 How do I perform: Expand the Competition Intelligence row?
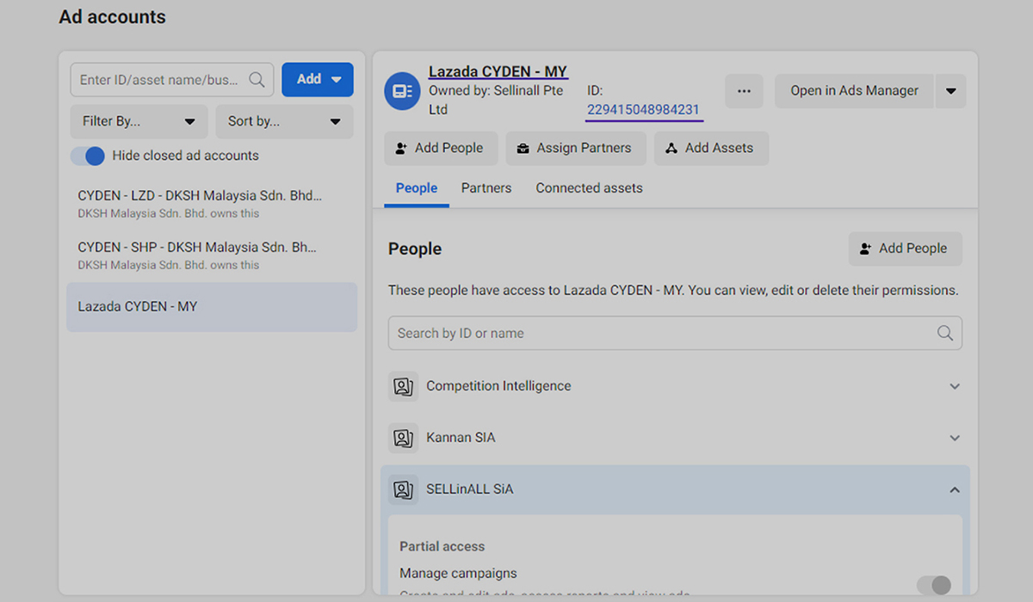click(955, 386)
